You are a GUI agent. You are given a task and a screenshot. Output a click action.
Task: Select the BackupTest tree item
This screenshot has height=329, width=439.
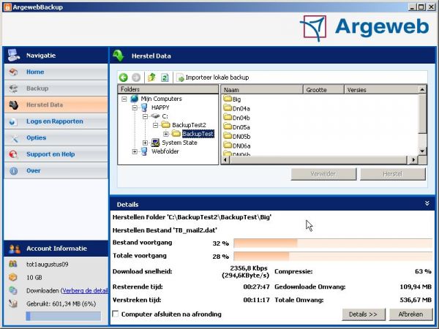click(x=198, y=134)
